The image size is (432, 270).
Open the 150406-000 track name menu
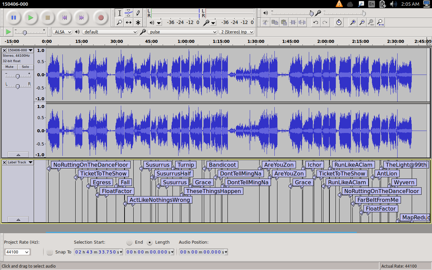pos(20,50)
